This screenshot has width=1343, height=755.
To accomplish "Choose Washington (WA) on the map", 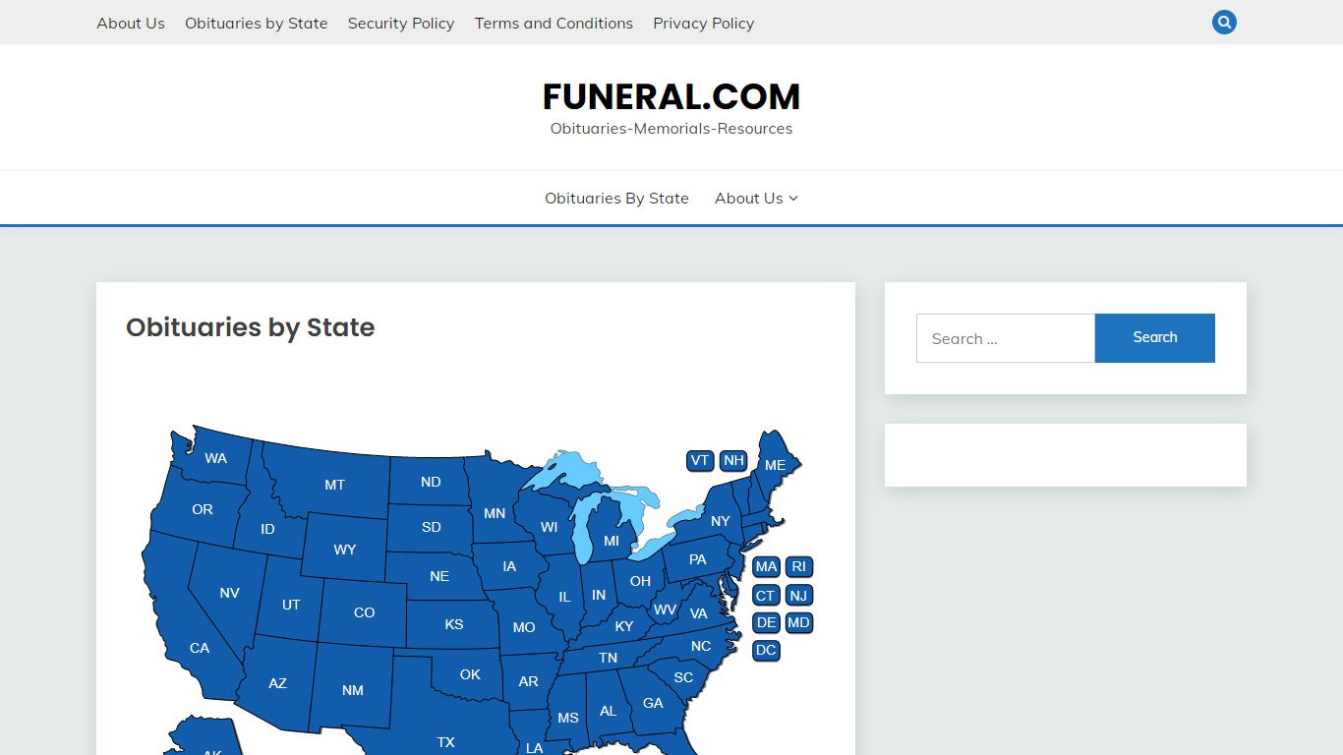I will click(215, 458).
